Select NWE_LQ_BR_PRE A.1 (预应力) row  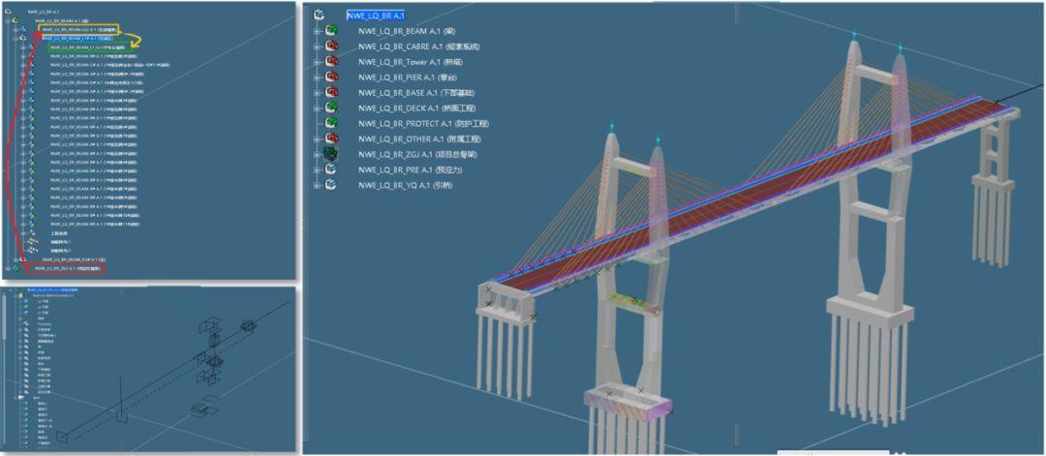(411, 170)
